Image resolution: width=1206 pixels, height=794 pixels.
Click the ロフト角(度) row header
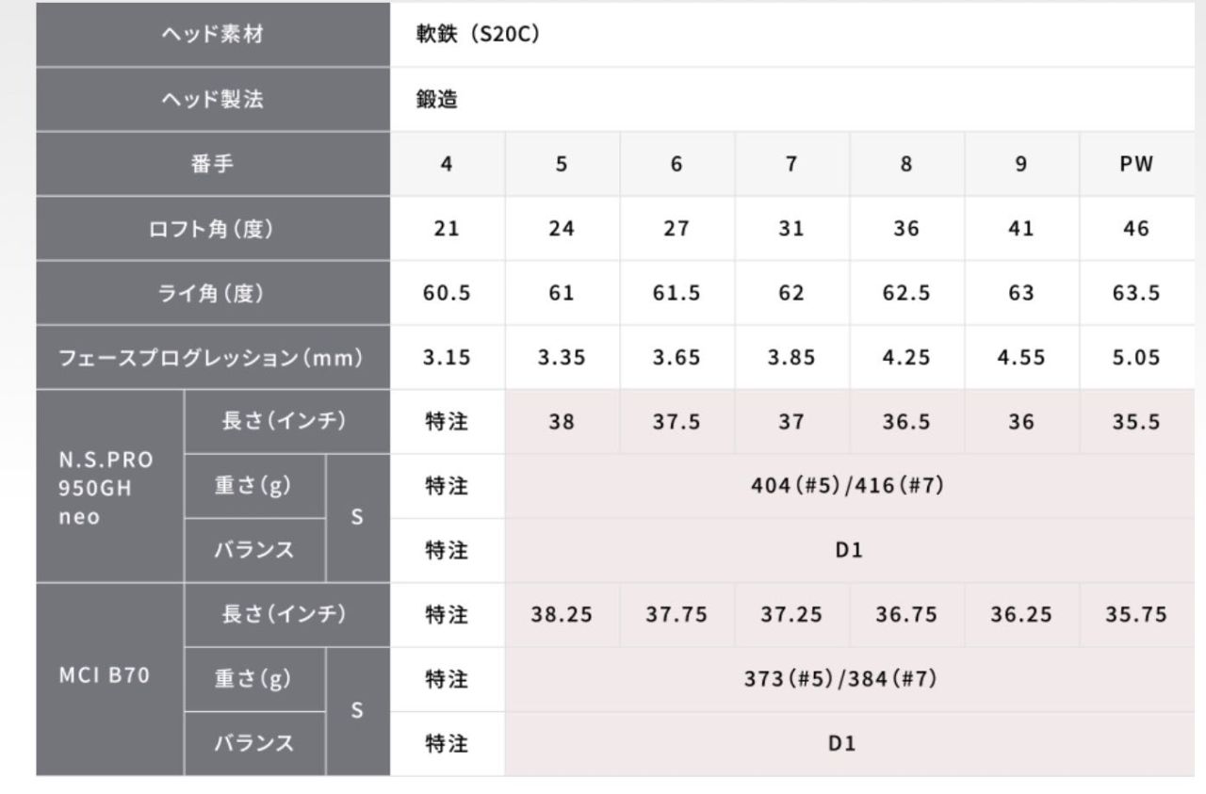coord(212,228)
